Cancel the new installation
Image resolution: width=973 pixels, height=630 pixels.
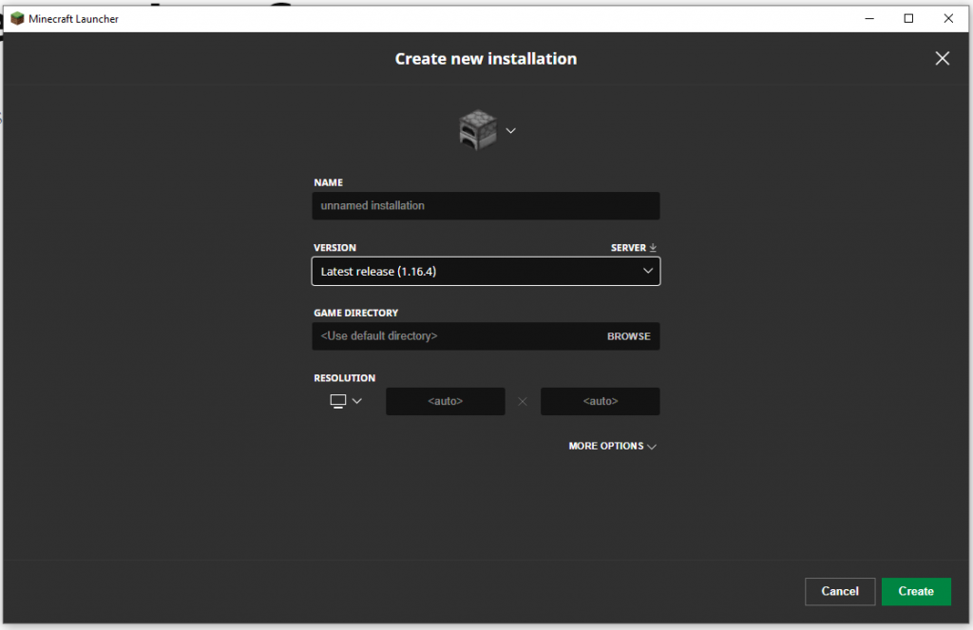(x=839, y=591)
